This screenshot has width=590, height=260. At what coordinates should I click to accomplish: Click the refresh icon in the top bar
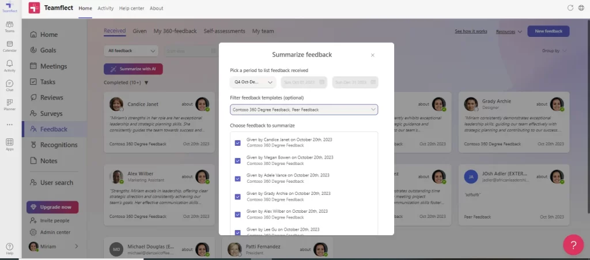click(x=570, y=8)
